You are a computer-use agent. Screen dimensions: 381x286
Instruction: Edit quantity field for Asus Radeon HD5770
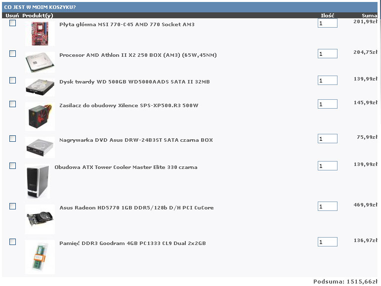[x=328, y=206]
